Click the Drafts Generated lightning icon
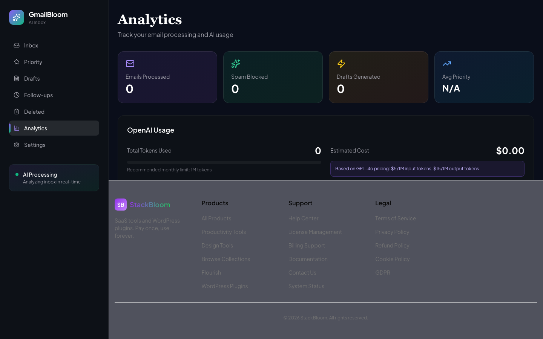Screen dimensions: 543x339 tap(341, 64)
